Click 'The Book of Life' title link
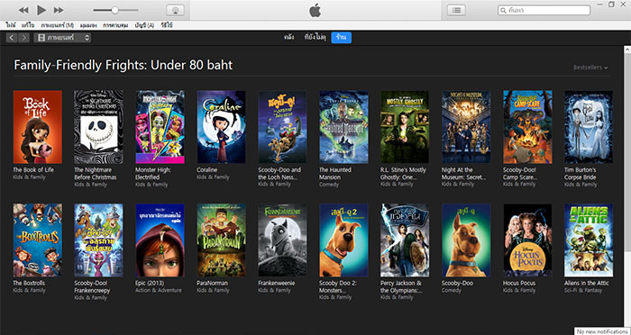631x335 pixels. [x=33, y=169]
